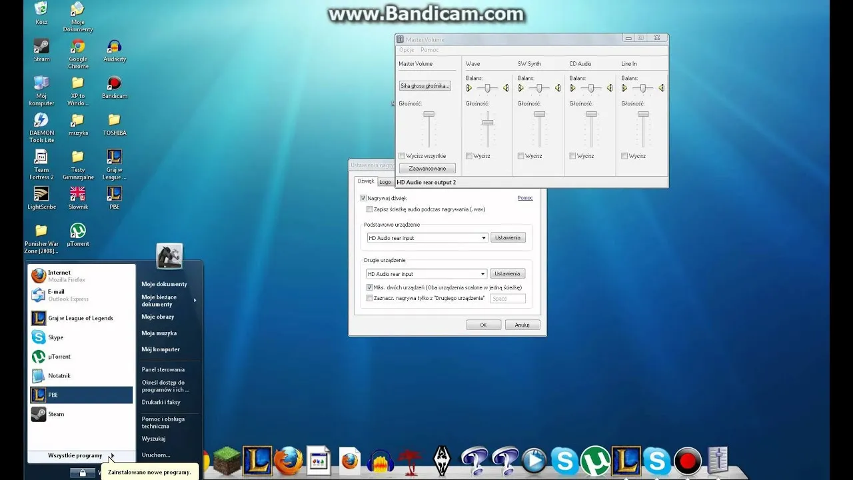
Task: Mute the Wave channel with Wycisz checkbox
Action: [469, 156]
